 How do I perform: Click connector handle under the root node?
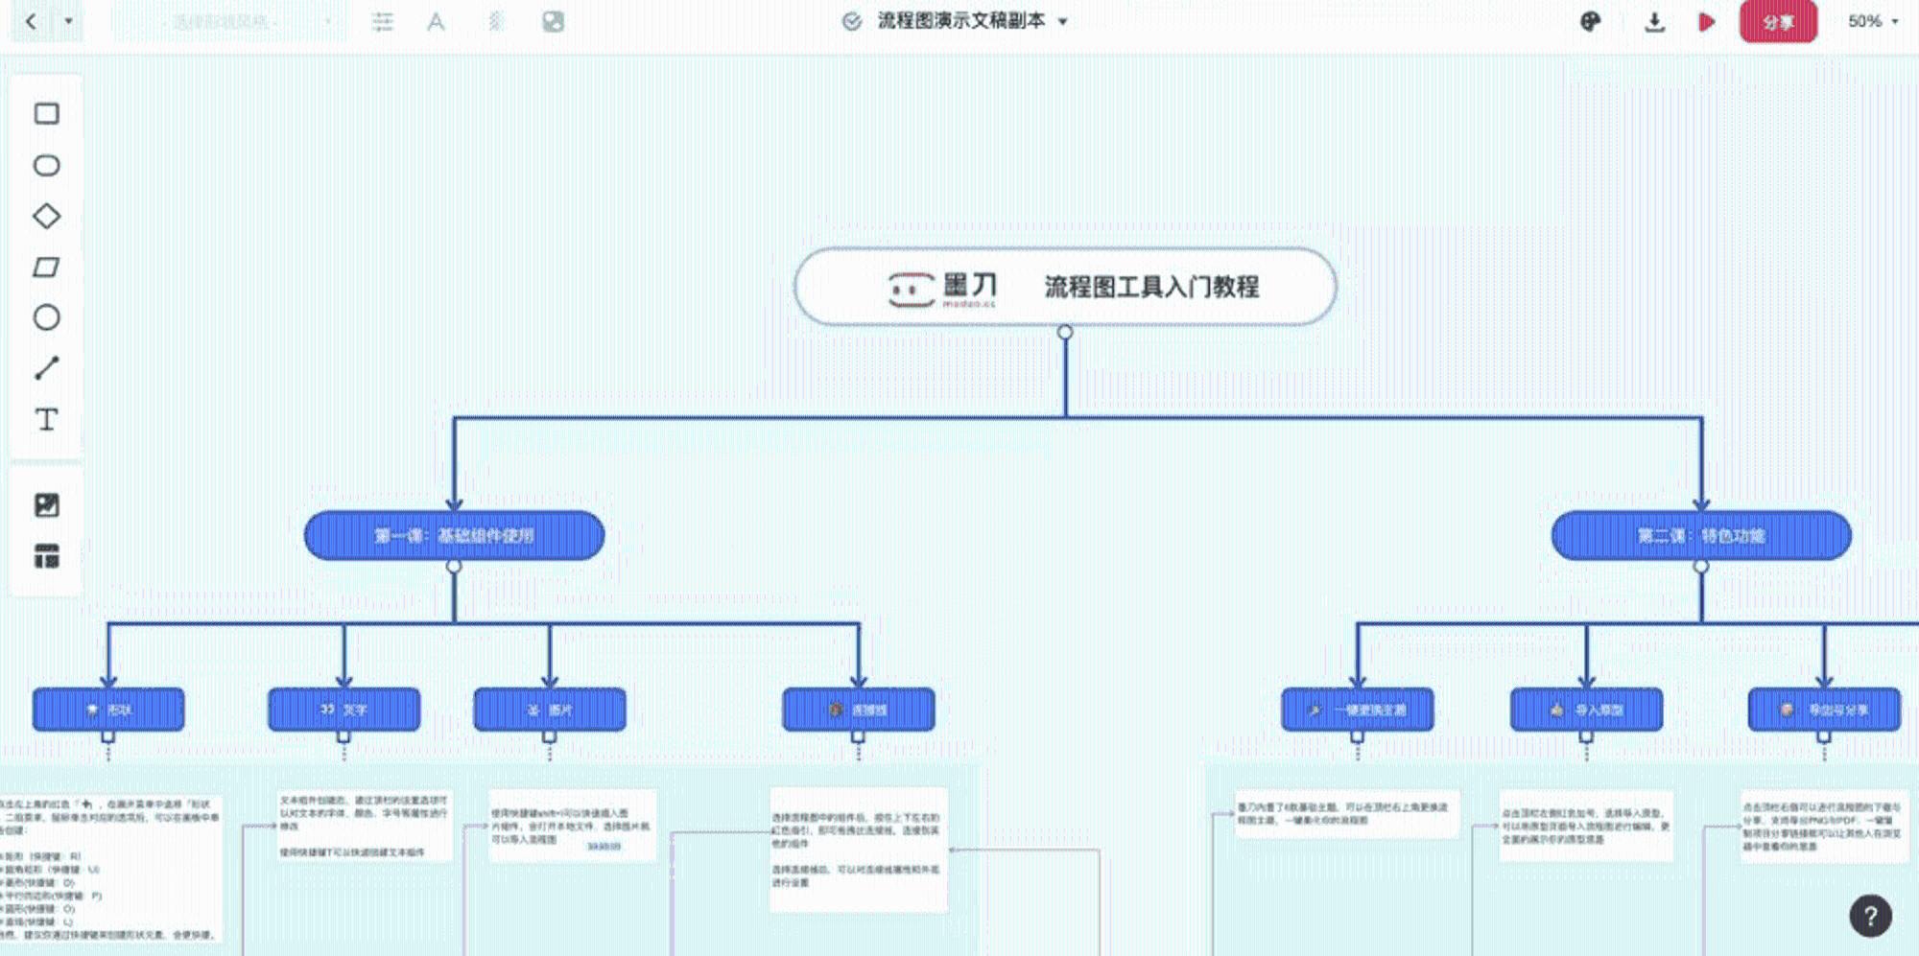[1065, 332]
